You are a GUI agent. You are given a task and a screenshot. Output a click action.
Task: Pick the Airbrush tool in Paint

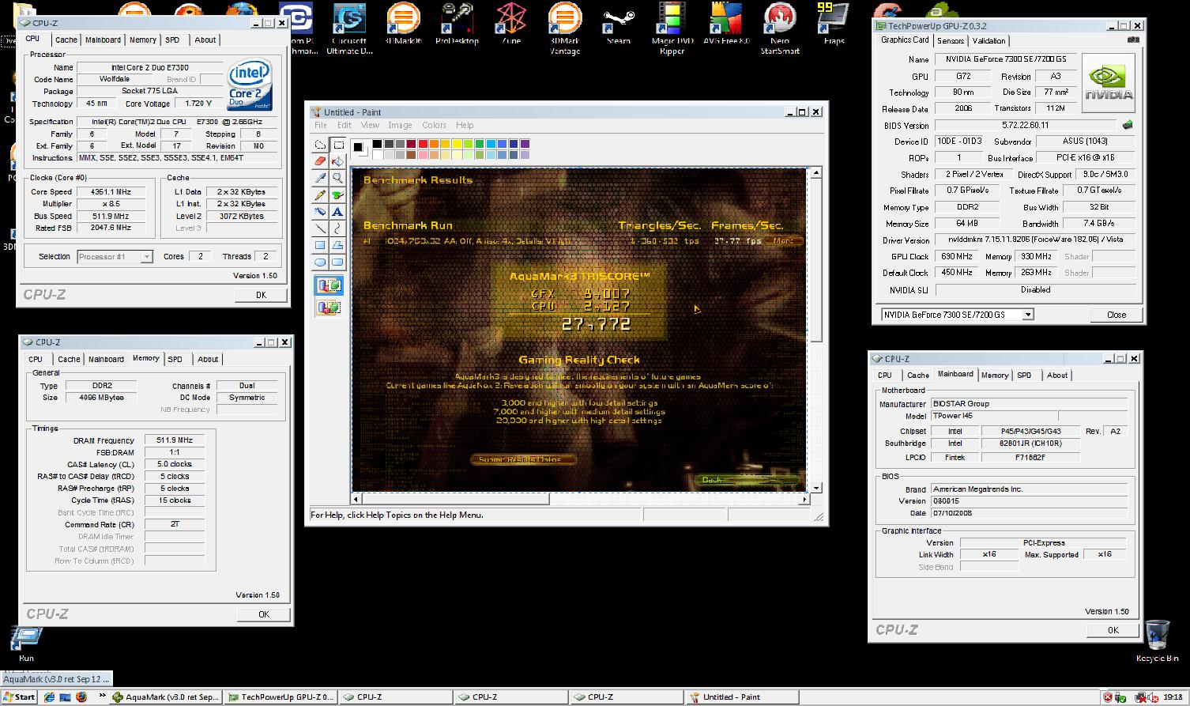pyautogui.click(x=320, y=212)
